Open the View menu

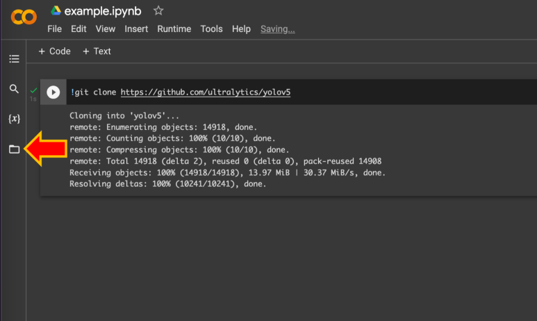click(x=105, y=29)
